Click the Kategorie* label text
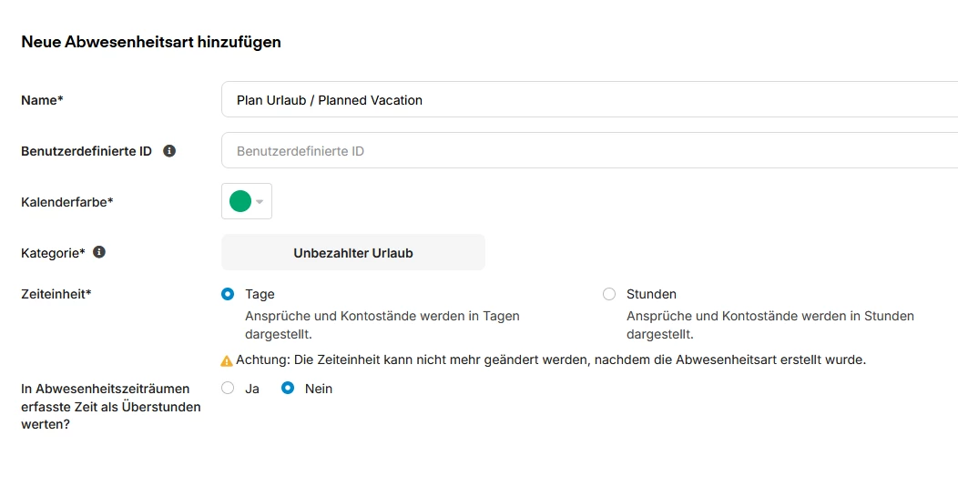The height and width of the screenshot is (486, 958). (53, 253)
